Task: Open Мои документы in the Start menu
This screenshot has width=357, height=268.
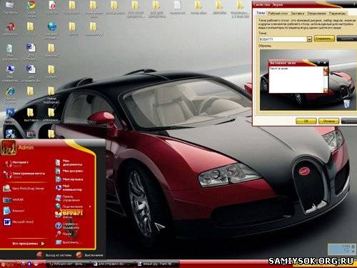Action: [x=69, y=163]
